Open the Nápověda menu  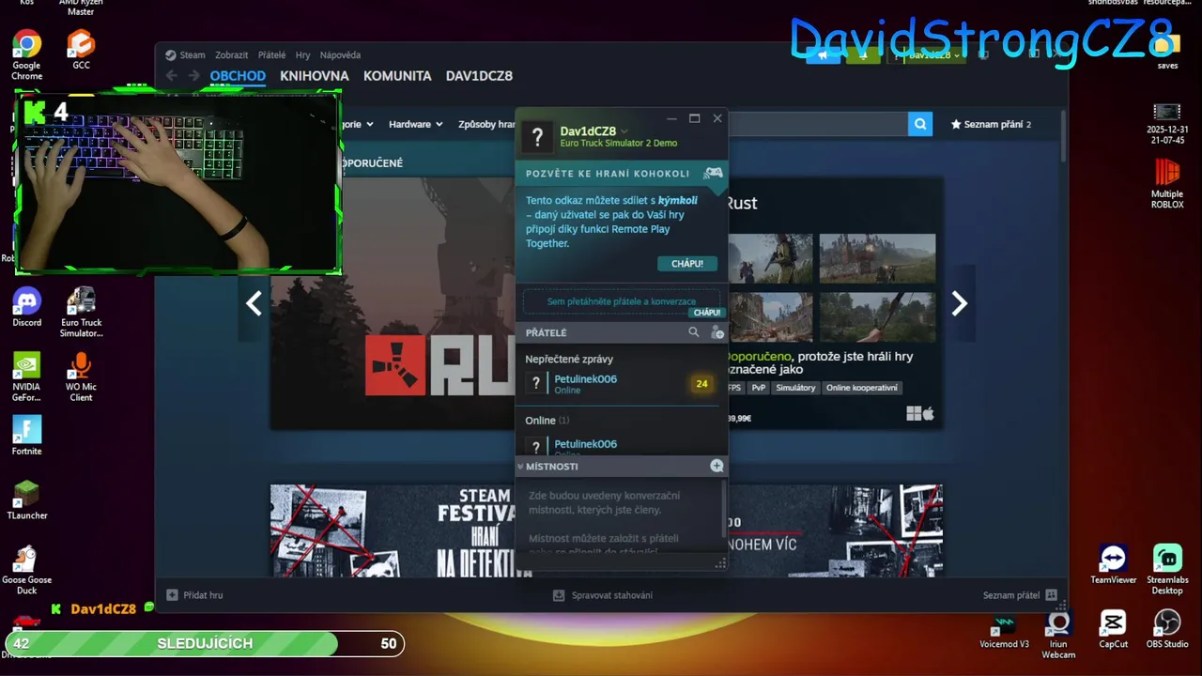coord(340,55)
